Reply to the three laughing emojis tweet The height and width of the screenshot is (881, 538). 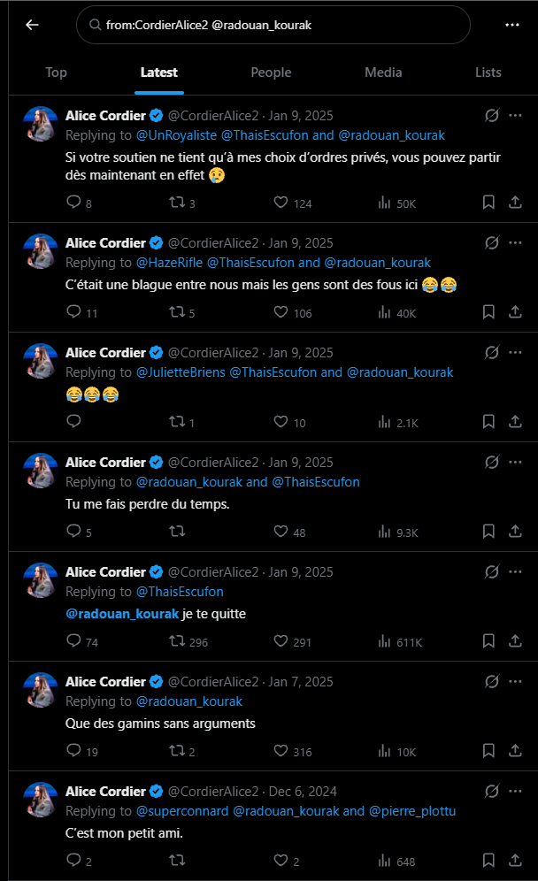tap(74, 422)
